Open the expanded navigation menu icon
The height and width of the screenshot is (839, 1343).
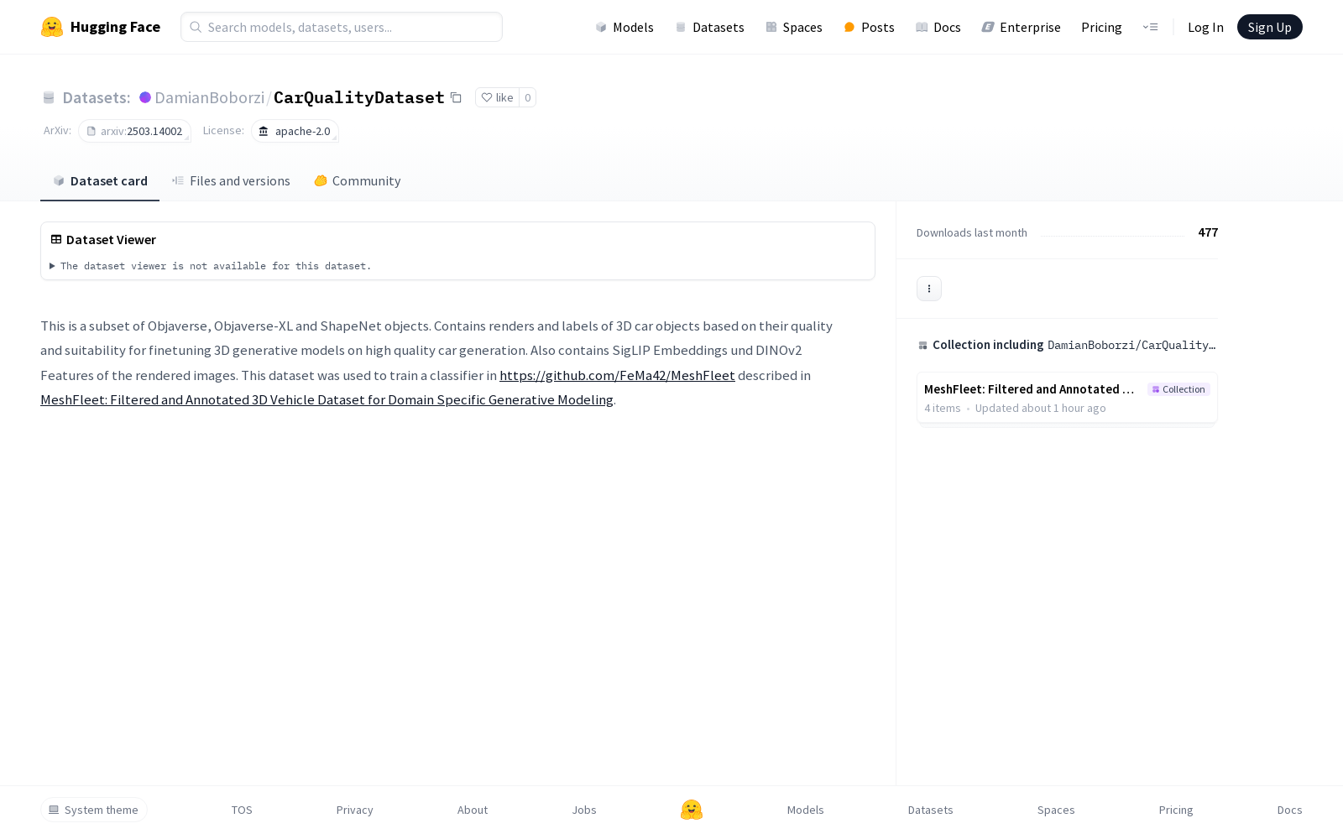coord(1150,27)
